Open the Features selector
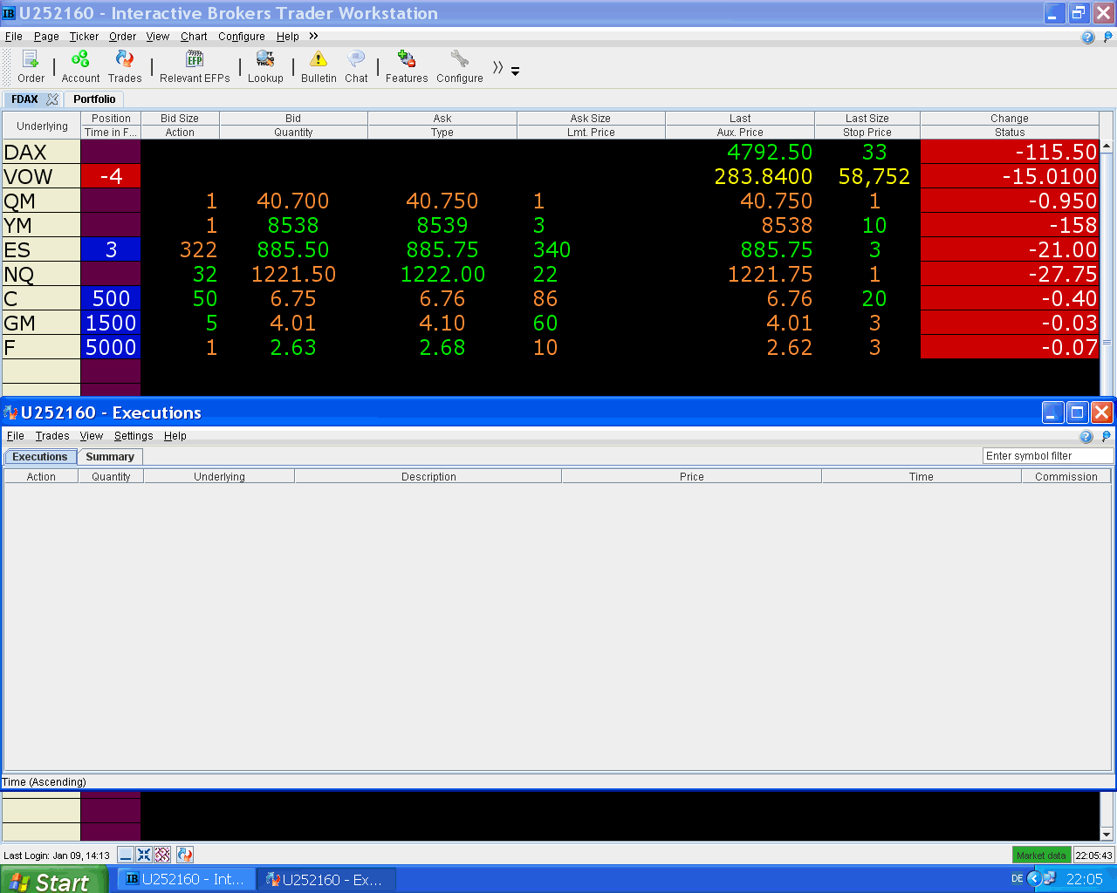The height and width of the screenshot is (893, 1117). (x=407, y=66)
